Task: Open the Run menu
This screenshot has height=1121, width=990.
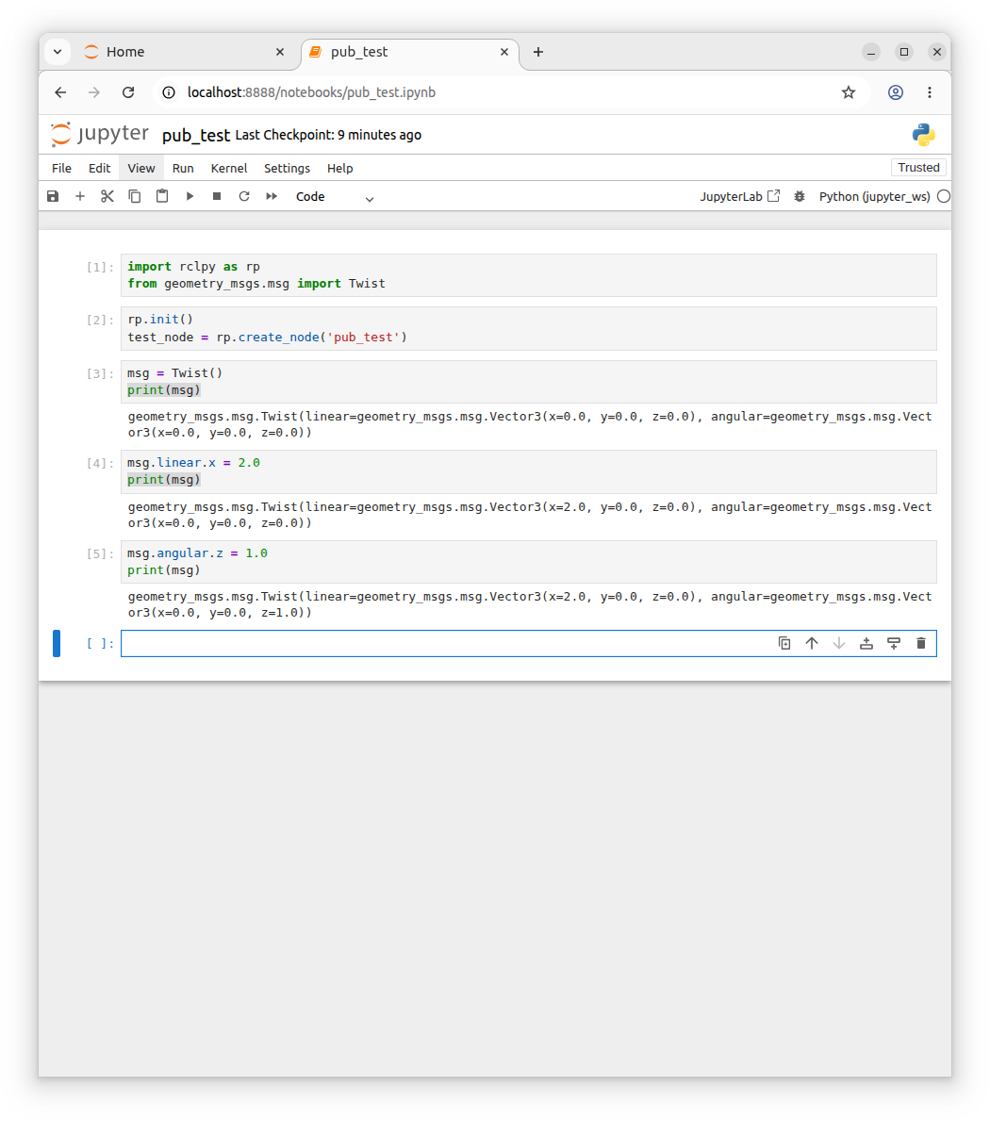Action: 183,168
